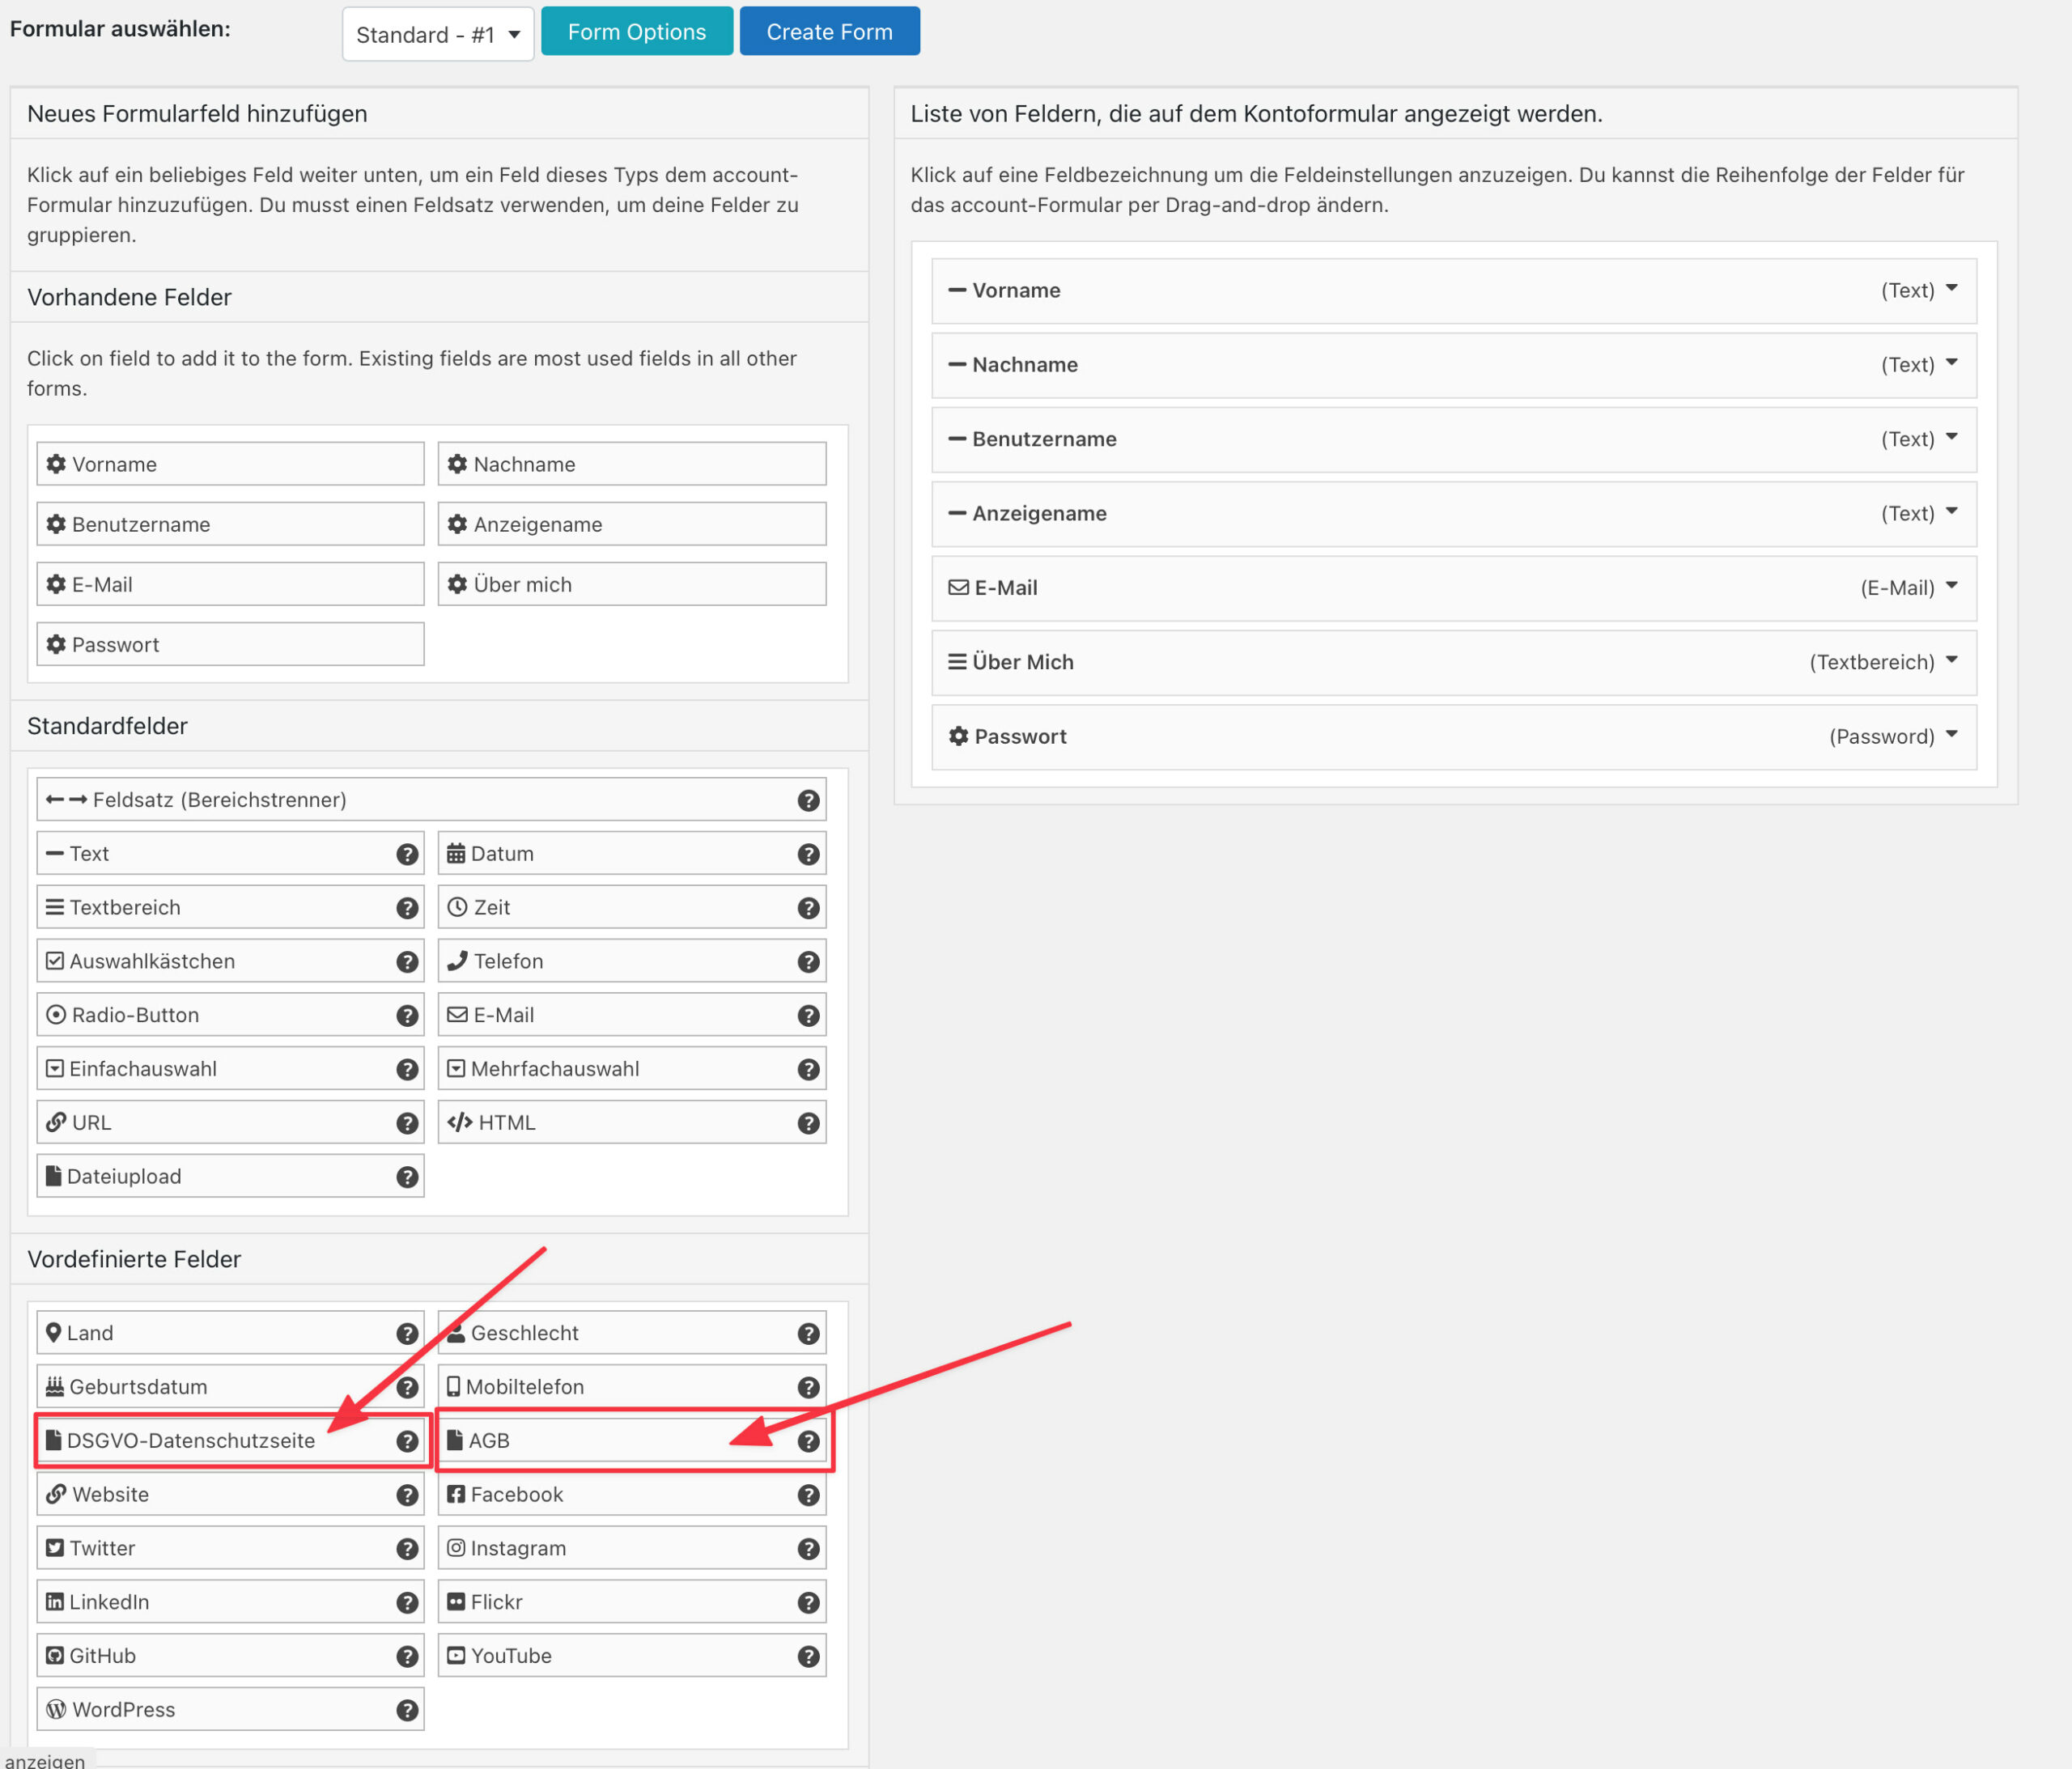
Task: Open help icon for LinkedIn field
Action: pos(407,1603)
